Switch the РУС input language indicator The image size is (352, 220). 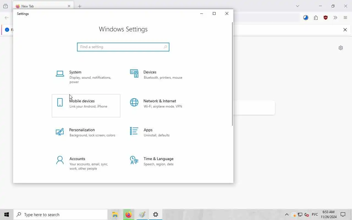(x=315, y=215)
